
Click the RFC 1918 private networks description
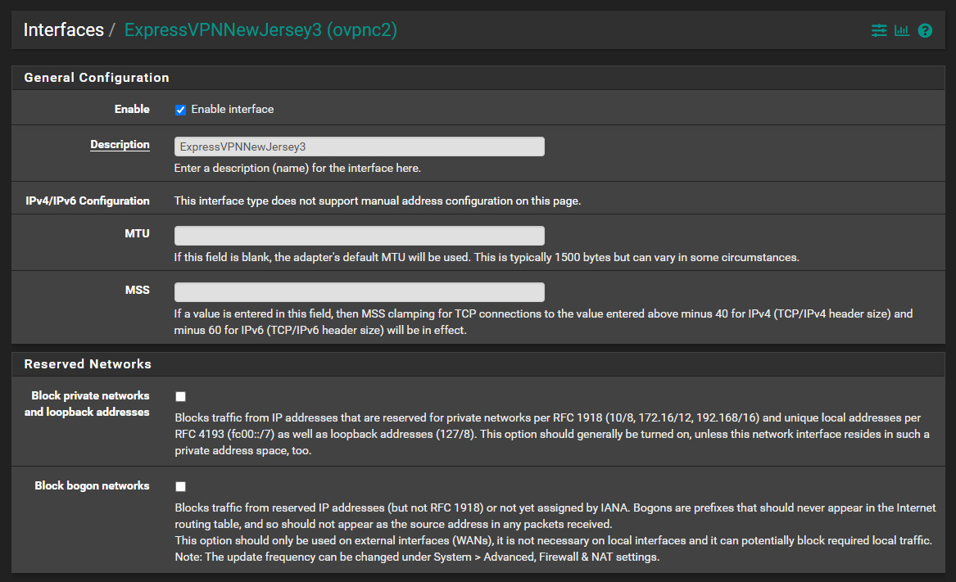point(552,434)
